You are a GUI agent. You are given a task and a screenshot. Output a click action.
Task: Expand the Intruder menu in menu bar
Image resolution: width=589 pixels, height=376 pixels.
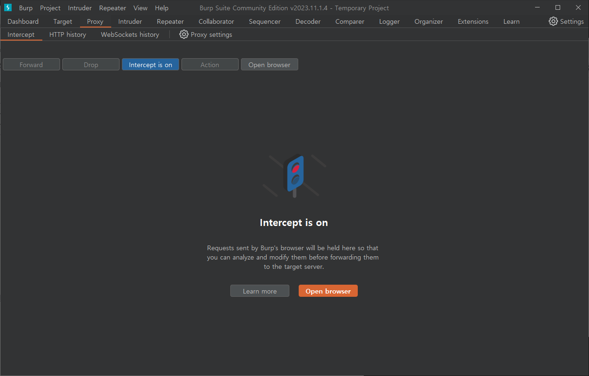80,8
